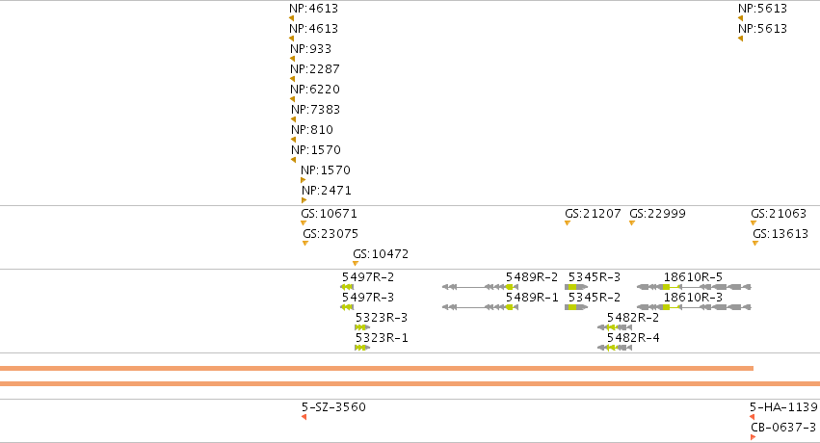
Task: Click the CB-0637-3 label
Action: coord(783,428)
